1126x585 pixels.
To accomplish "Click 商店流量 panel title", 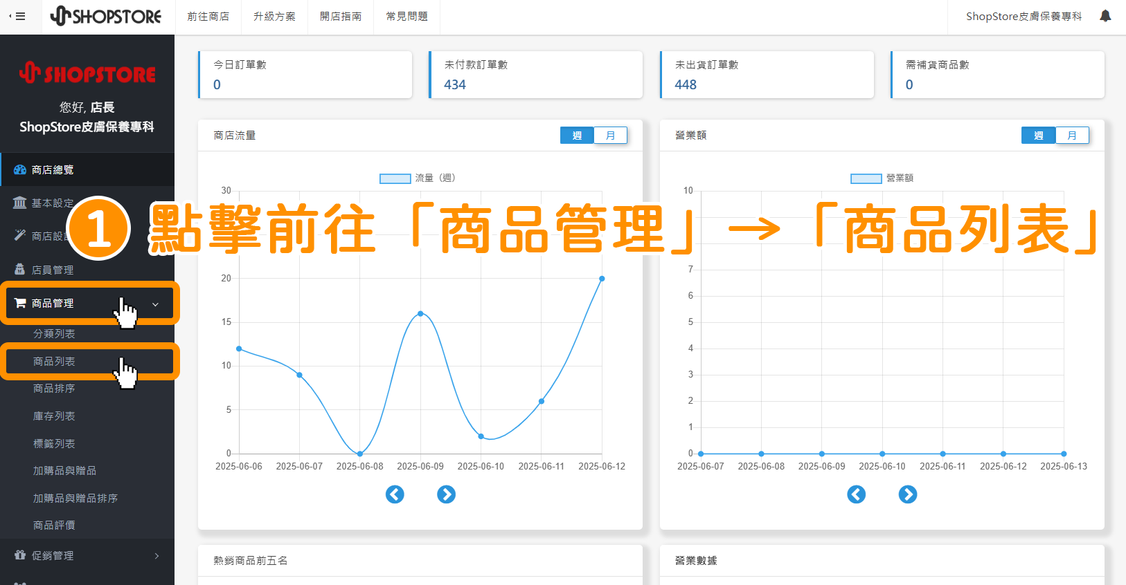I will (x=235, y=136).
